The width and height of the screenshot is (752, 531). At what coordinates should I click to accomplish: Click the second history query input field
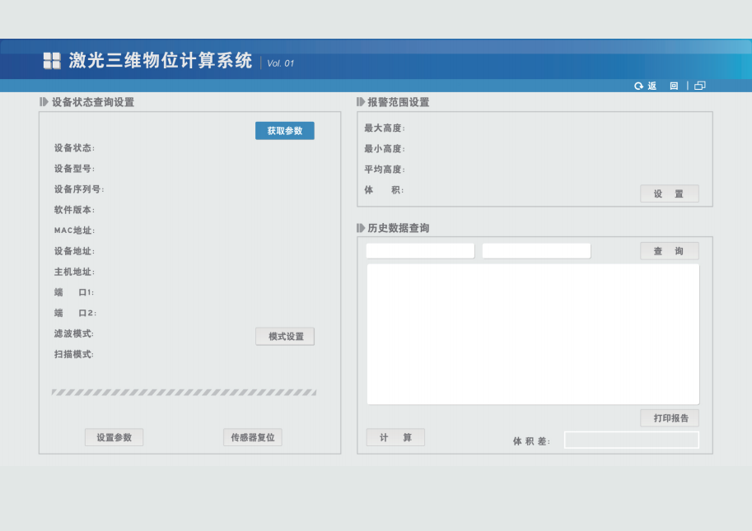click(536, 251)
